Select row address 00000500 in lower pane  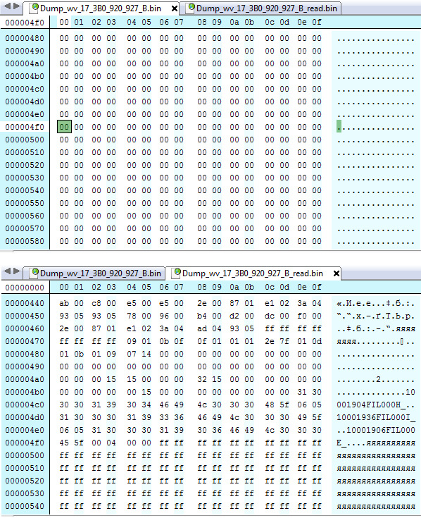point(25,455)
